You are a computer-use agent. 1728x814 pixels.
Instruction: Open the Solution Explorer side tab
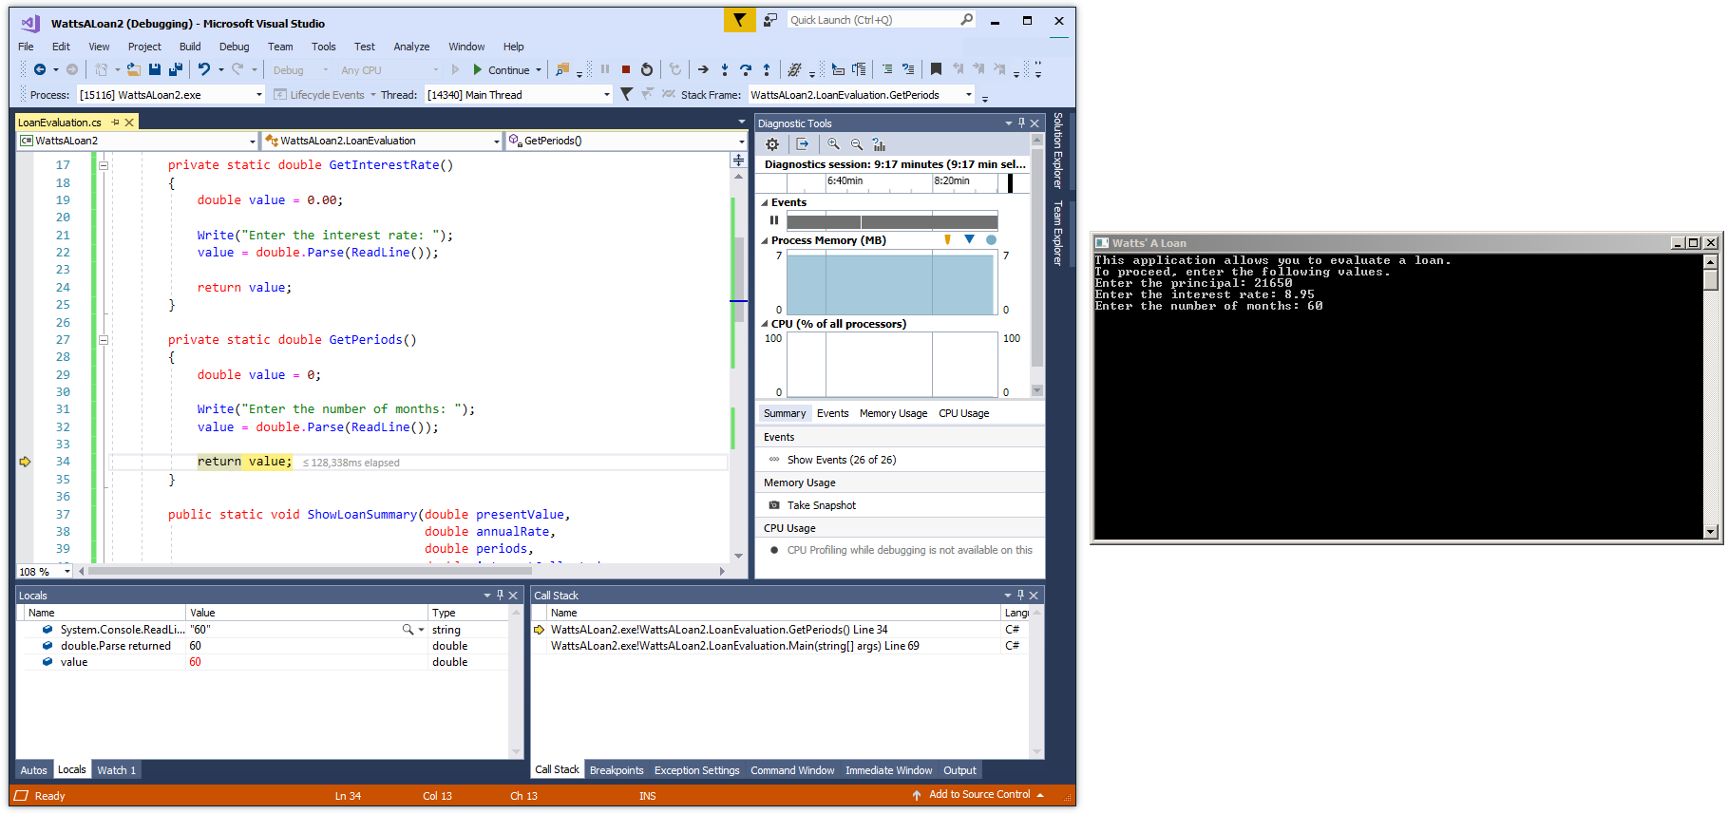click(1058, 150)
